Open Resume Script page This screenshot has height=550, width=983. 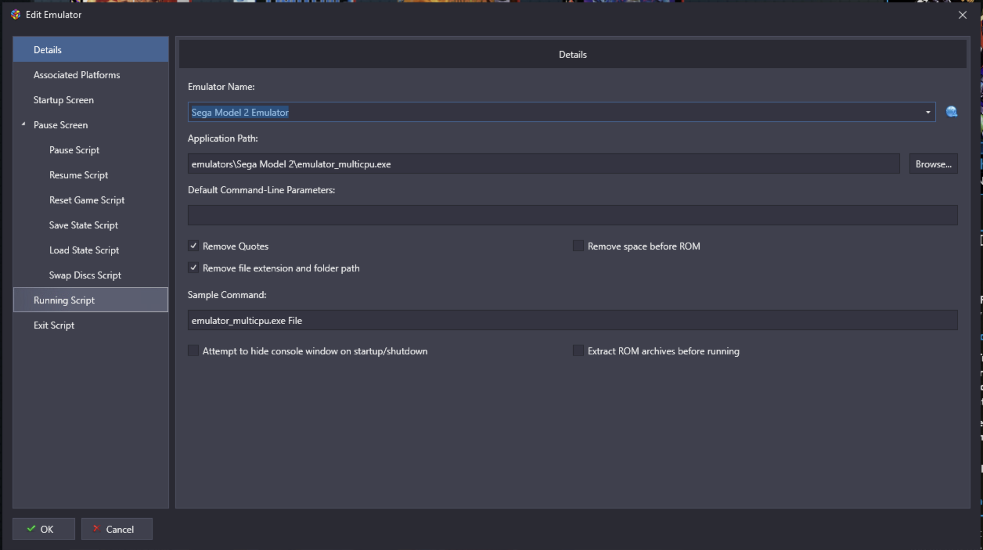91,175
